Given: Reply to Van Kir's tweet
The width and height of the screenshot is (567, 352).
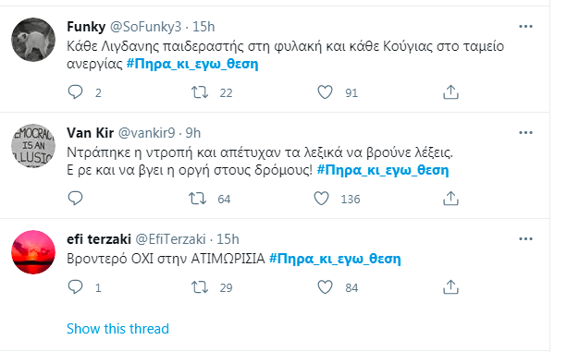Looking at the screenshot, I should [x=75, y=199].
